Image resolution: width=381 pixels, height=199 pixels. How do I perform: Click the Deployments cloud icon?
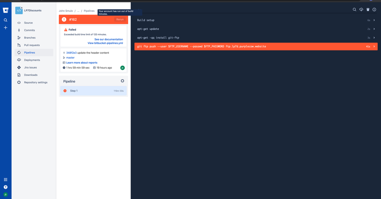19,60
